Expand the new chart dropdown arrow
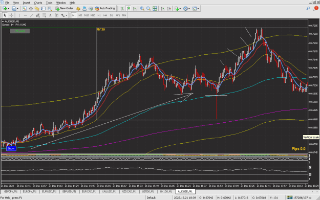This screenshot has width=320, height=200. point(9,9)
